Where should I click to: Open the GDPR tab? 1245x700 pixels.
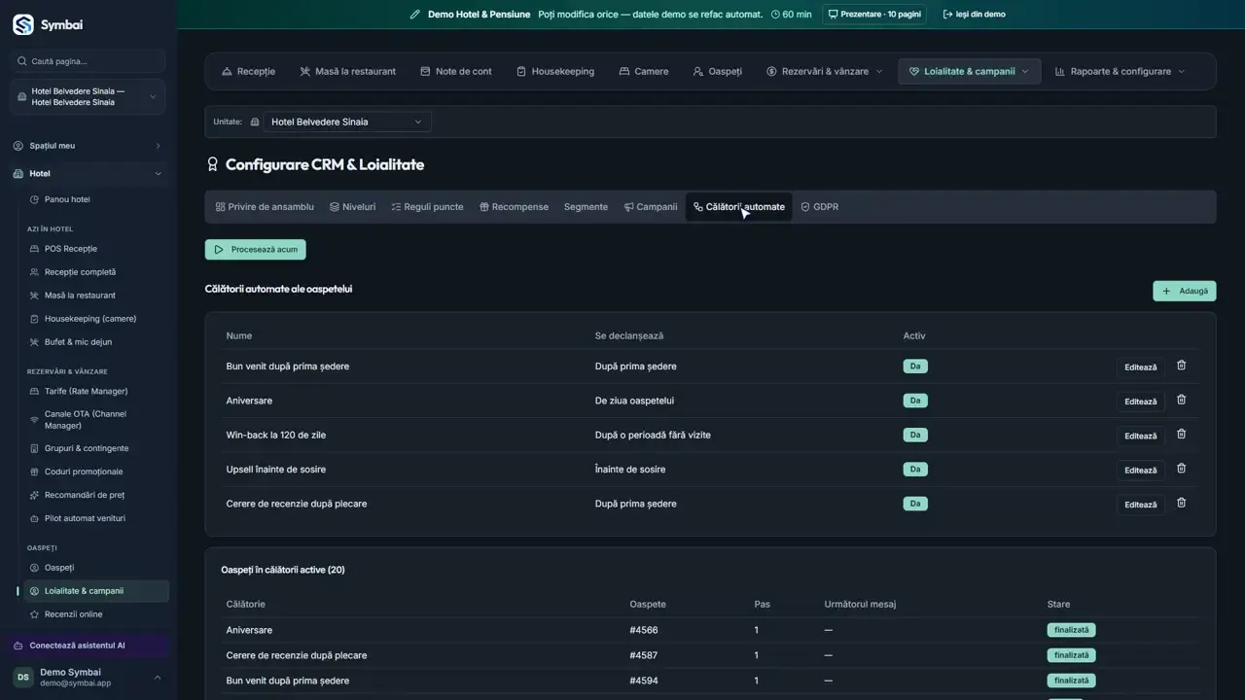tap(819, 207)
